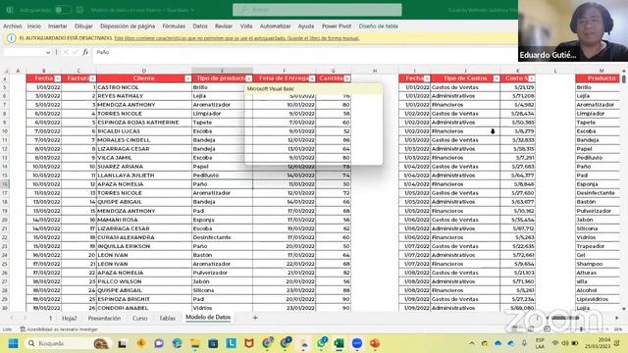Click the Select All corner of the grid
This screenshot has width=628, height=353.
[5, 71]
